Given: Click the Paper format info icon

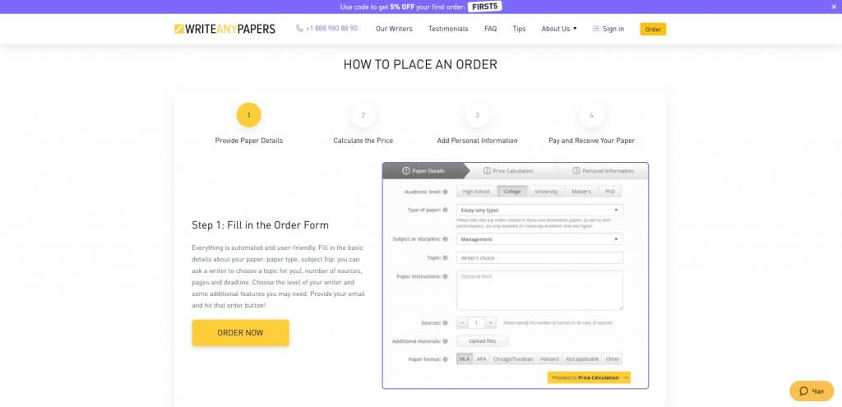Looking at the screenshot, I should click(445, 359).
